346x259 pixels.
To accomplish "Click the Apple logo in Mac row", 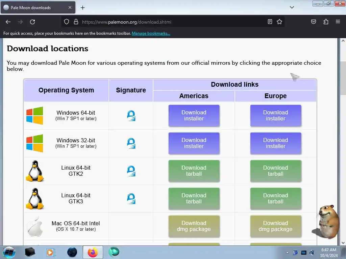I will pyautogui.click(x=35, y=226).
